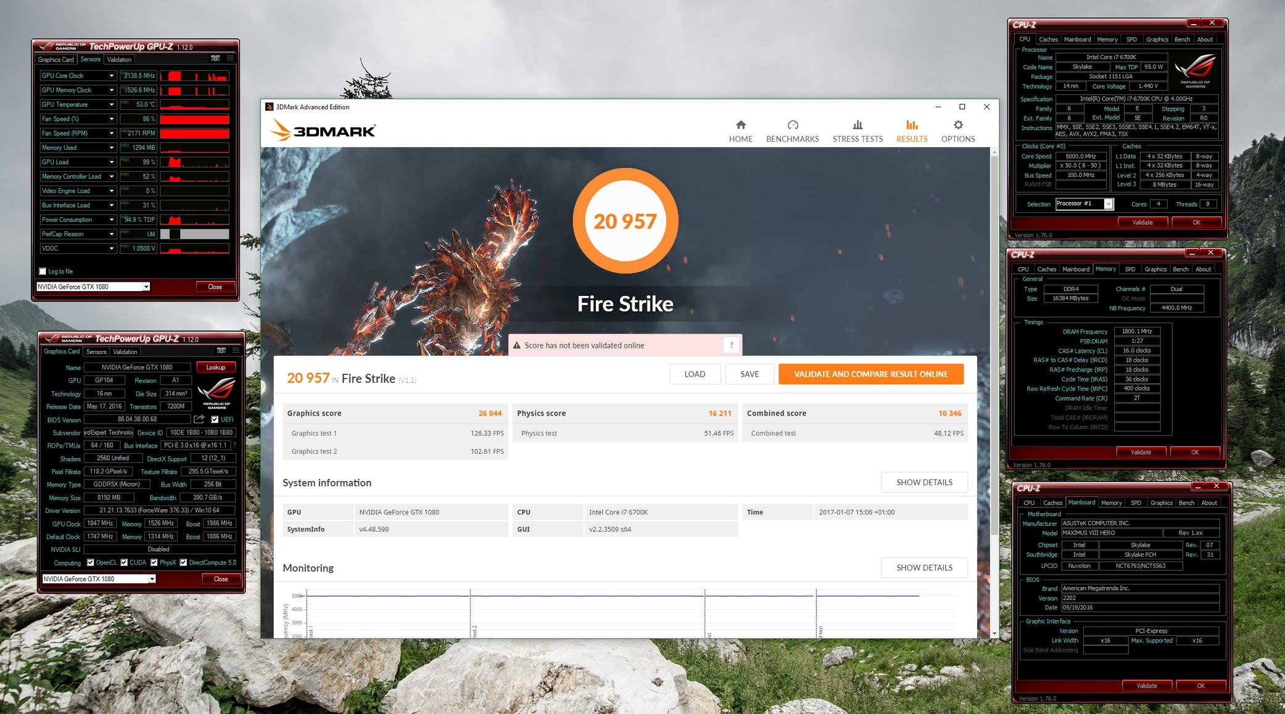Toggle the UEFI checkbox in GPU-Z
Image resolution: width=1285 pixels, height=714 pixels.
pyautogui.click(x=215, y=420)
